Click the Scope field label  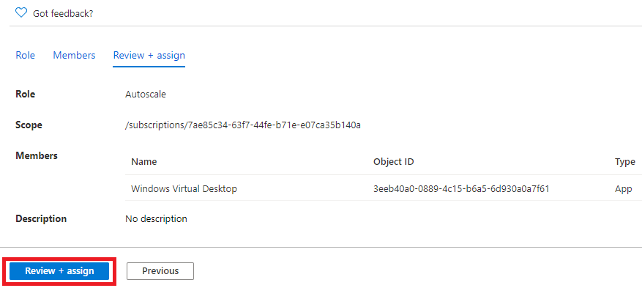click(29, 125)
